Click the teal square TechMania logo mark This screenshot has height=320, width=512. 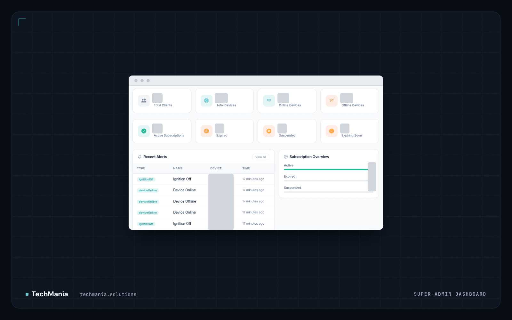tap(27, 294)
